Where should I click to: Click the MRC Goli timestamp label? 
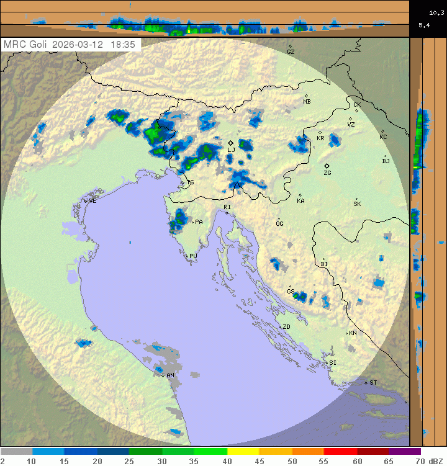(71, 45)
